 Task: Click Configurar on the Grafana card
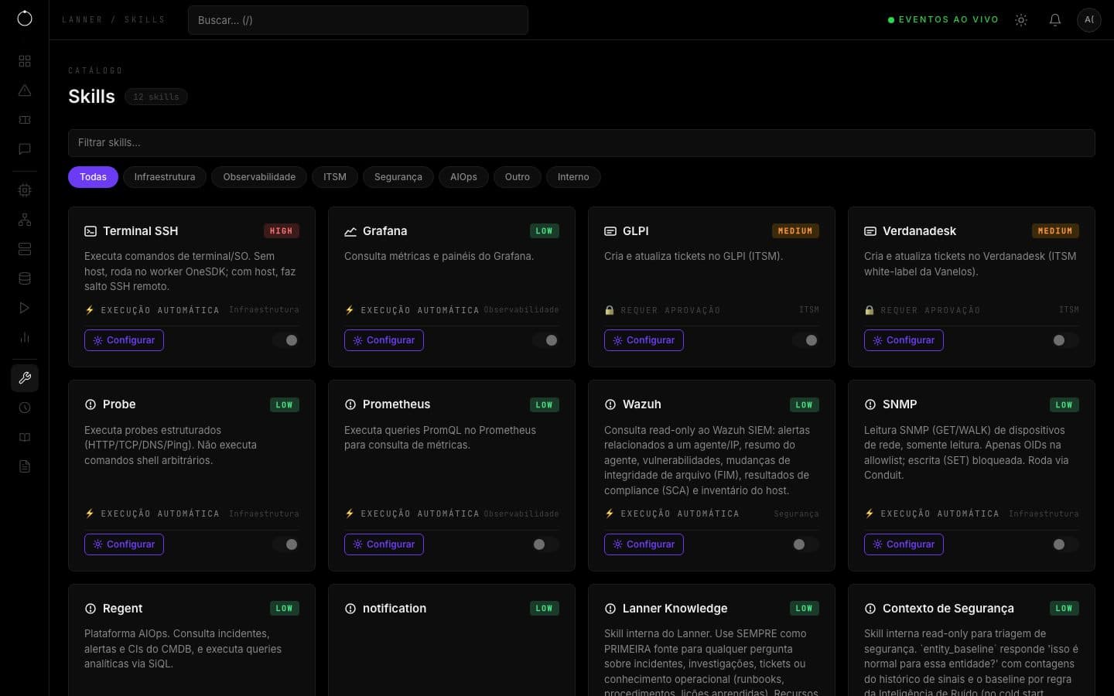point(384,340)
